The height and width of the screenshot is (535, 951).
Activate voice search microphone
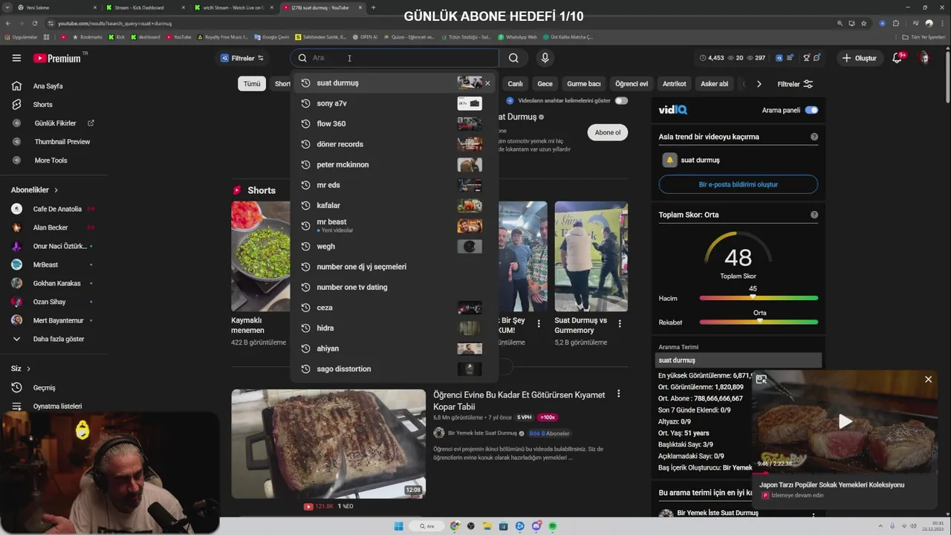coord(545,58)
